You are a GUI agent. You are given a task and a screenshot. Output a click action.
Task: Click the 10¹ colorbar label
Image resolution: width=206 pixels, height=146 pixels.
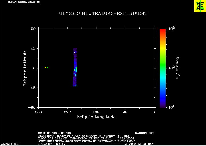tap(172, 107)
